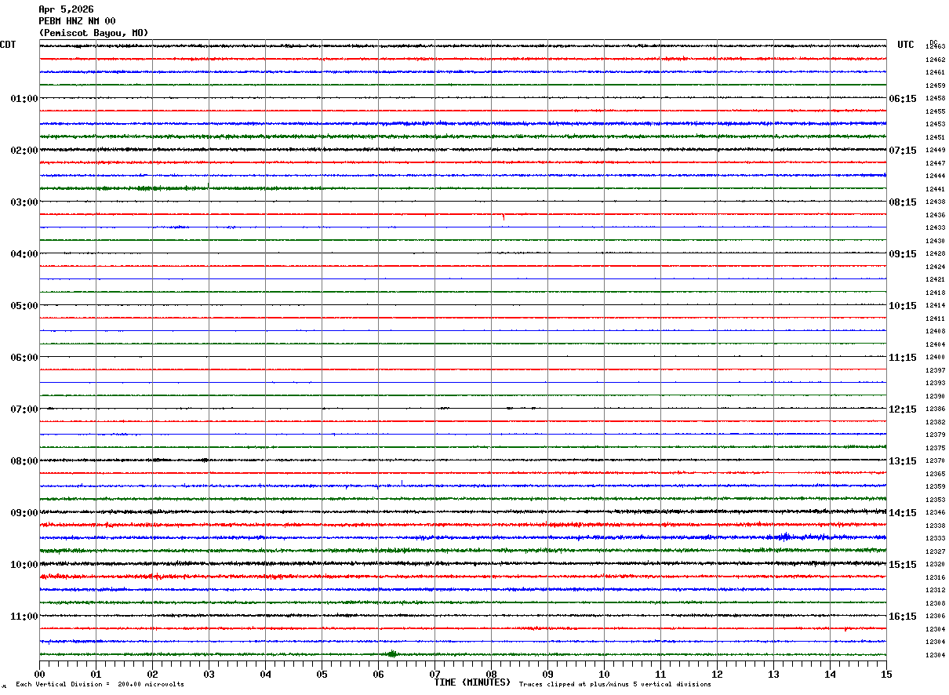Click the DC offset value '12436'
The width and height of the screenshot is (949, 695).
click(935, 215)
